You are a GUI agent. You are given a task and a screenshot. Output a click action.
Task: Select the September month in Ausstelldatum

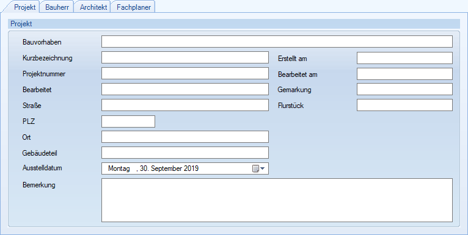tap(166, 168)
